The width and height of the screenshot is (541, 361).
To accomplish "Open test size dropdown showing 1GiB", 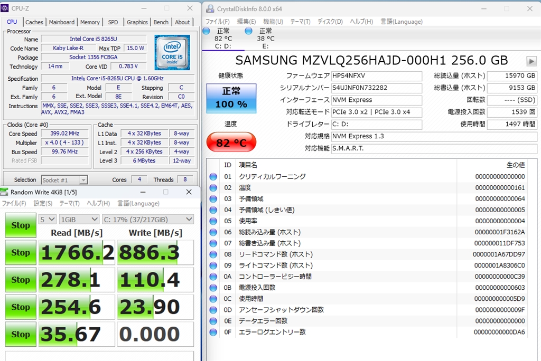I will (79, 219).
